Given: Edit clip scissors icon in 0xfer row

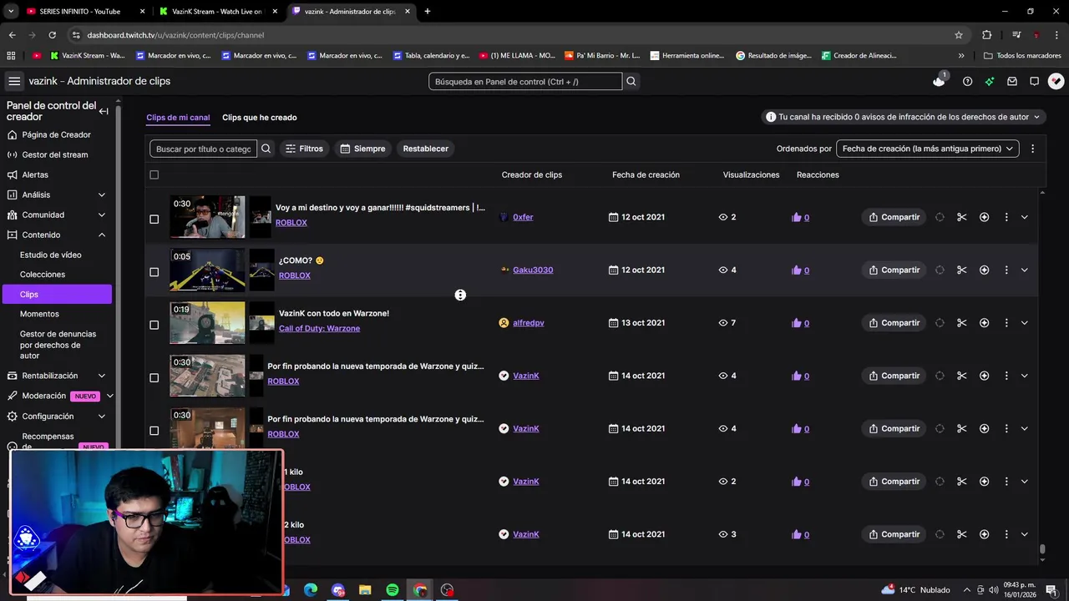Looking at the screenshot, I should [961, 217].
